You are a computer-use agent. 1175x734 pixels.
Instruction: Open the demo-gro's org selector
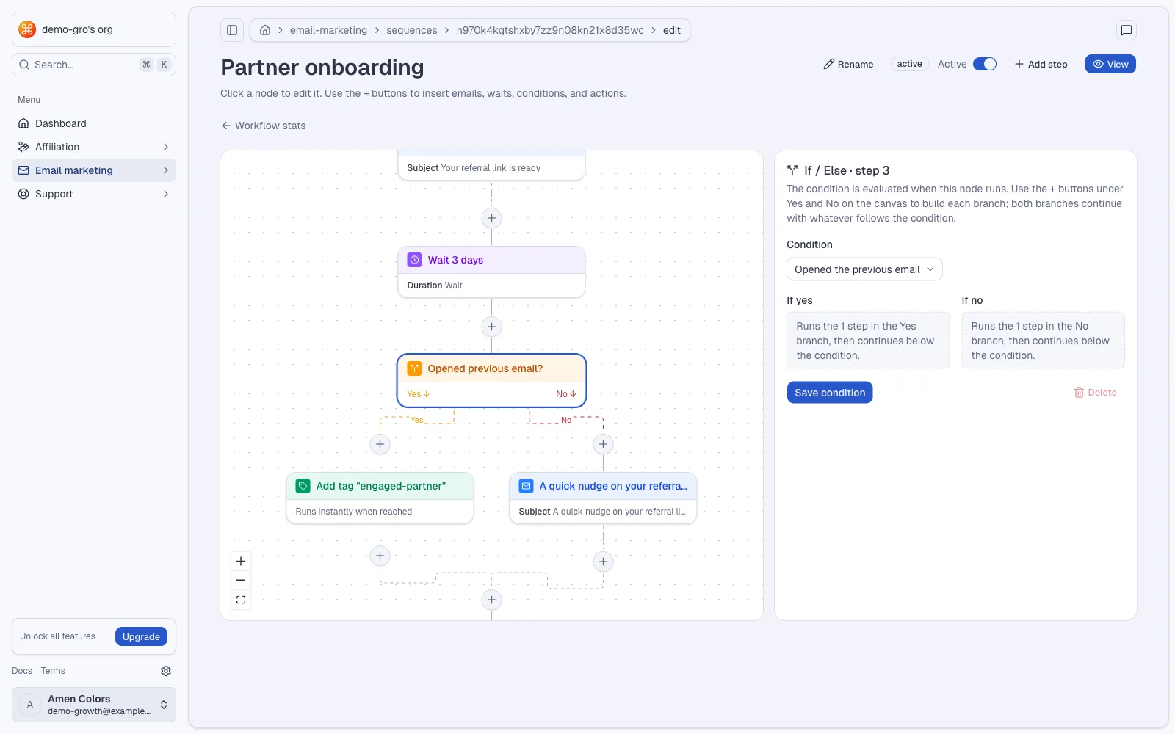[x=94, y=29]
